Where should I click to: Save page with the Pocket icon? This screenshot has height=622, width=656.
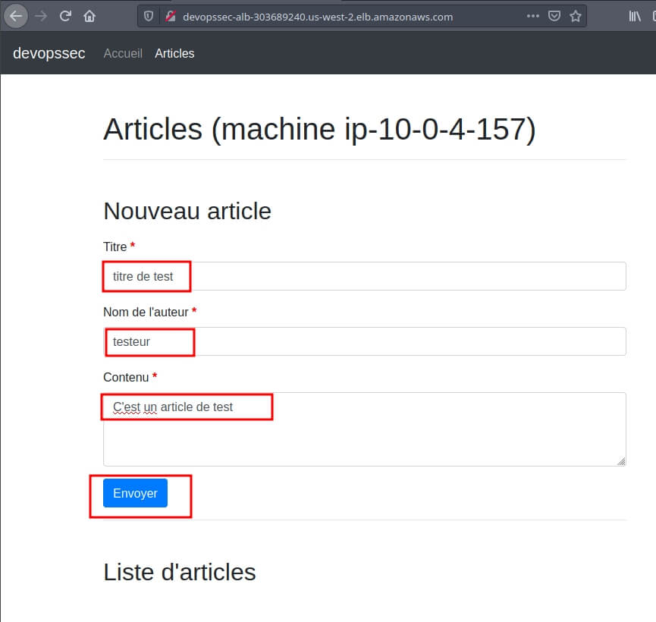(554, 16)
